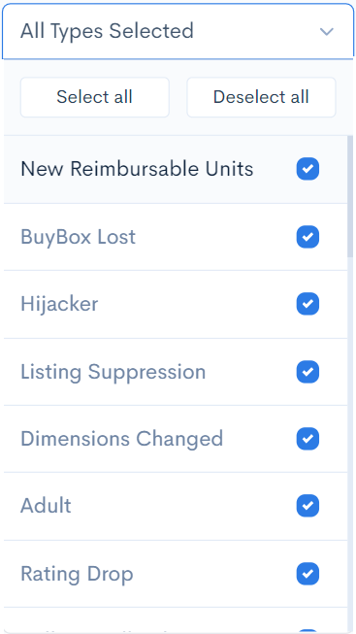The width and height of the screenshot is (356, 634).
Task: Click the Rating Drop option text
Action: (x=77, y=574)
